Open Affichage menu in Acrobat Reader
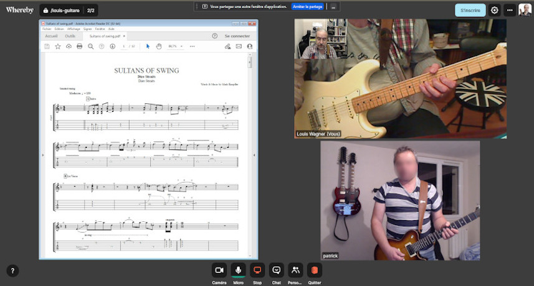 74,29
